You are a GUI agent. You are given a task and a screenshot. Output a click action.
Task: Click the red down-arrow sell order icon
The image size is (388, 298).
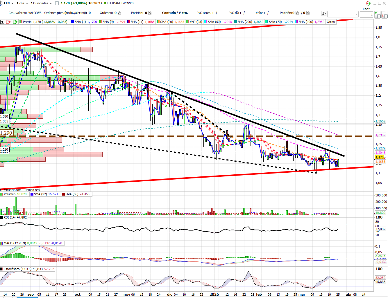(384, 14)
